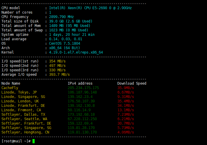This screenshot has height=145, width=207.
Task: Click the 3rd run I/O speed 330 MB/s
Action: point(57,70)
